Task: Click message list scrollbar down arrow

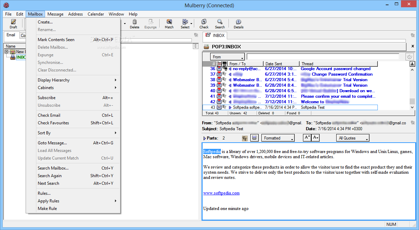Action: (x=412, y=107)
